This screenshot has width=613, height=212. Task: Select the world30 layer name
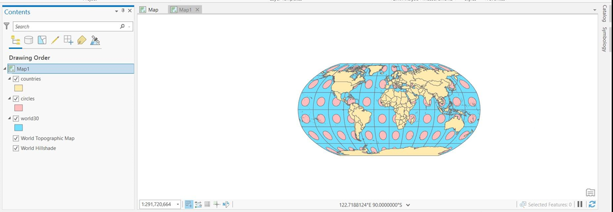point(29,119)
